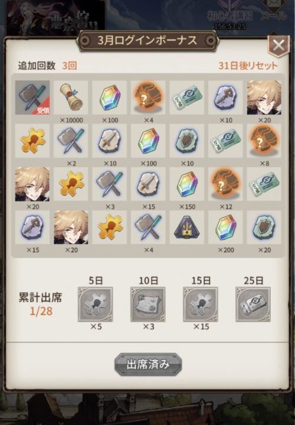Open the 10日 cumulative map scroll reward
This screenshot has height=425, width=295.
[148, 305]
